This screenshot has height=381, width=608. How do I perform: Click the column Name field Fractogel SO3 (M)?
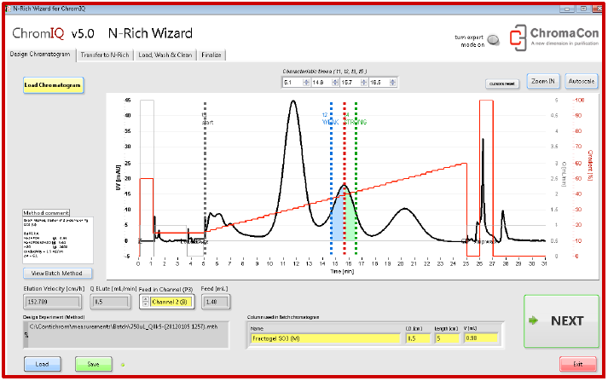coord(325,338)
